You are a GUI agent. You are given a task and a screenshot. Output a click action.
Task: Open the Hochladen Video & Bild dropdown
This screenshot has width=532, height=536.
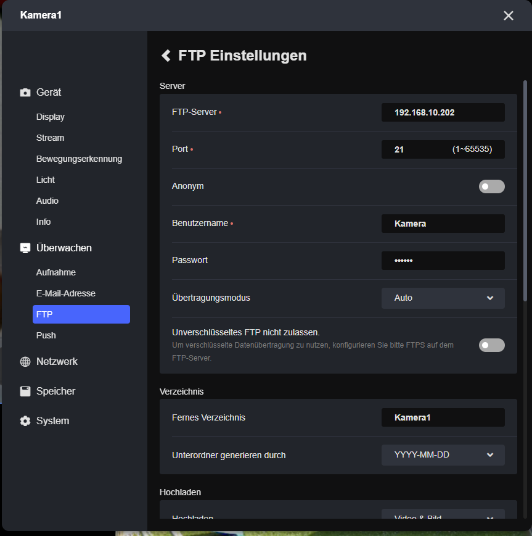point(443,516)
